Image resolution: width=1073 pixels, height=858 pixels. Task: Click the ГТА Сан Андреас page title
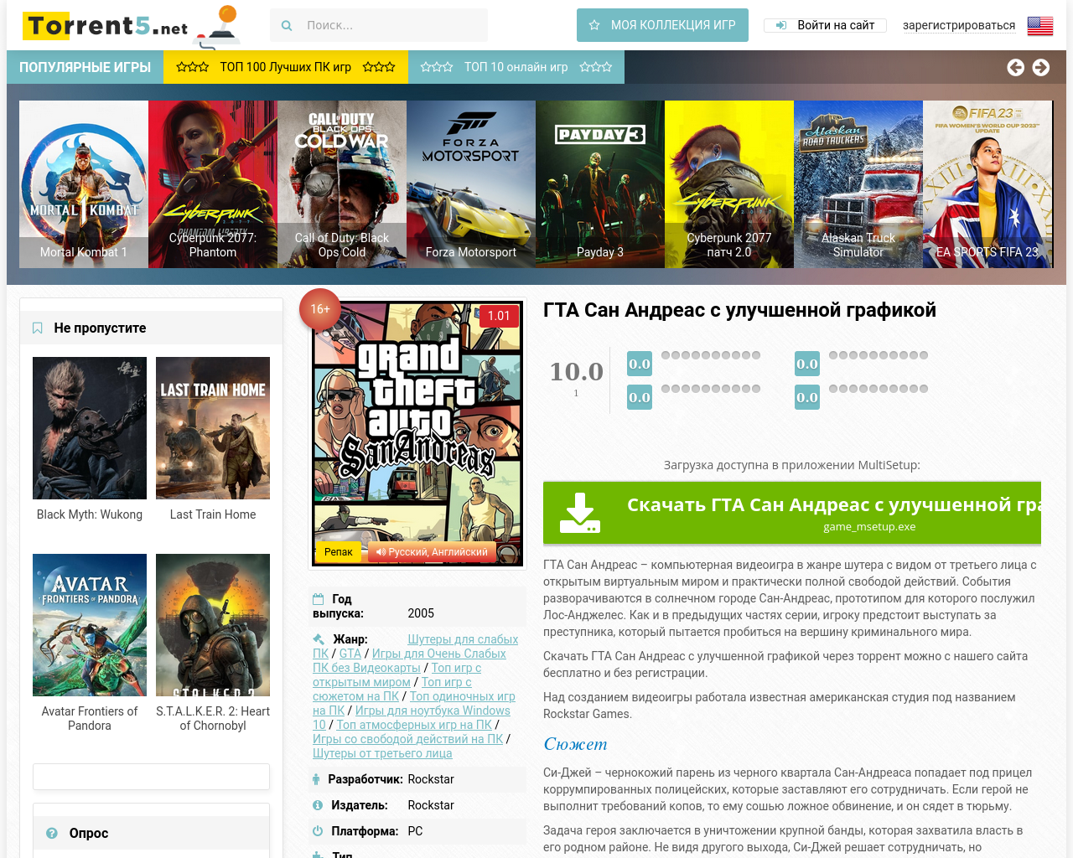[x=739, y=310]
